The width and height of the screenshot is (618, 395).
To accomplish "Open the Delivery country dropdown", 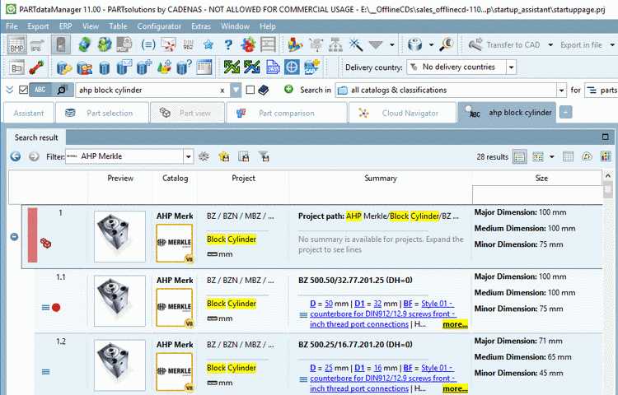I will (x=511, y=67).
